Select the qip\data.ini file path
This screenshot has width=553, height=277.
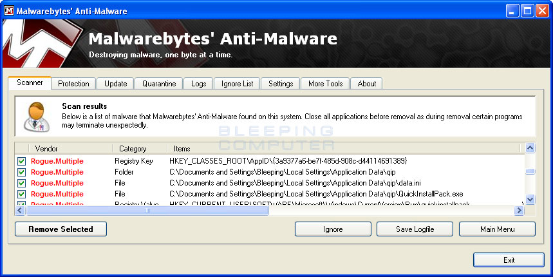pos(295,183)
